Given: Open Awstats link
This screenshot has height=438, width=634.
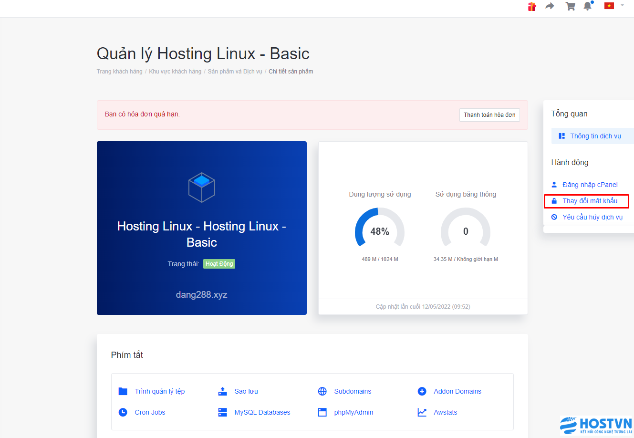Looking at the screenshot, I should coord(445,412).
